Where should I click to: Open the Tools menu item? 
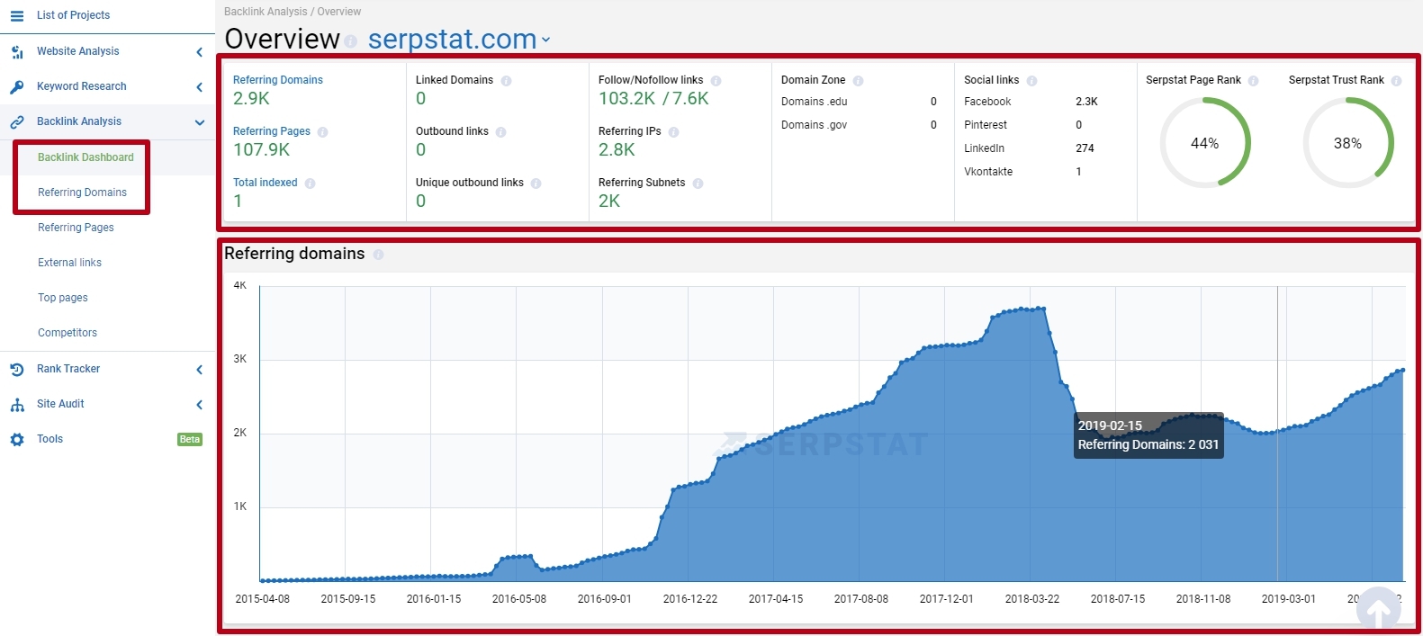[50, 439]
